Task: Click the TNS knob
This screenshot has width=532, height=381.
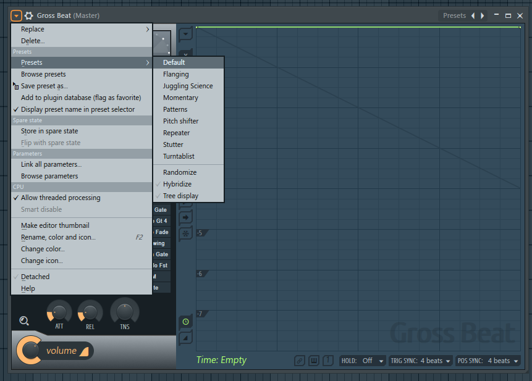Action: [x=125, y=311]
